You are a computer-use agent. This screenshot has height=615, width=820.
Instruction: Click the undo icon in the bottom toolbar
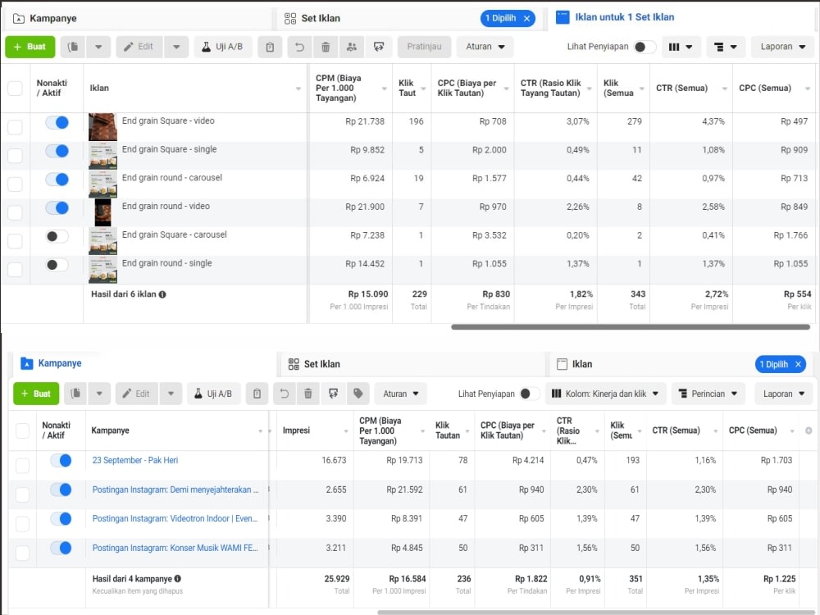[284, 394]
